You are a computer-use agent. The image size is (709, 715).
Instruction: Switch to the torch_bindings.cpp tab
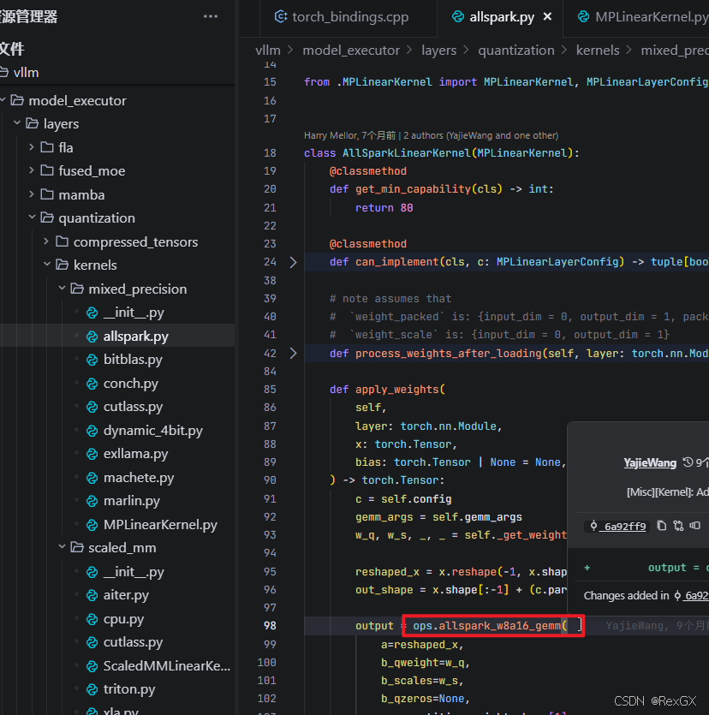point(342,17)
